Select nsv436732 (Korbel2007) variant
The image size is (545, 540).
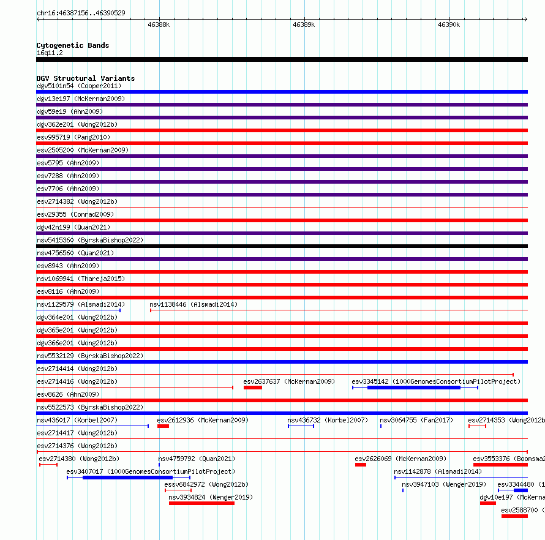pyautogui.click(x=328, y=420)
